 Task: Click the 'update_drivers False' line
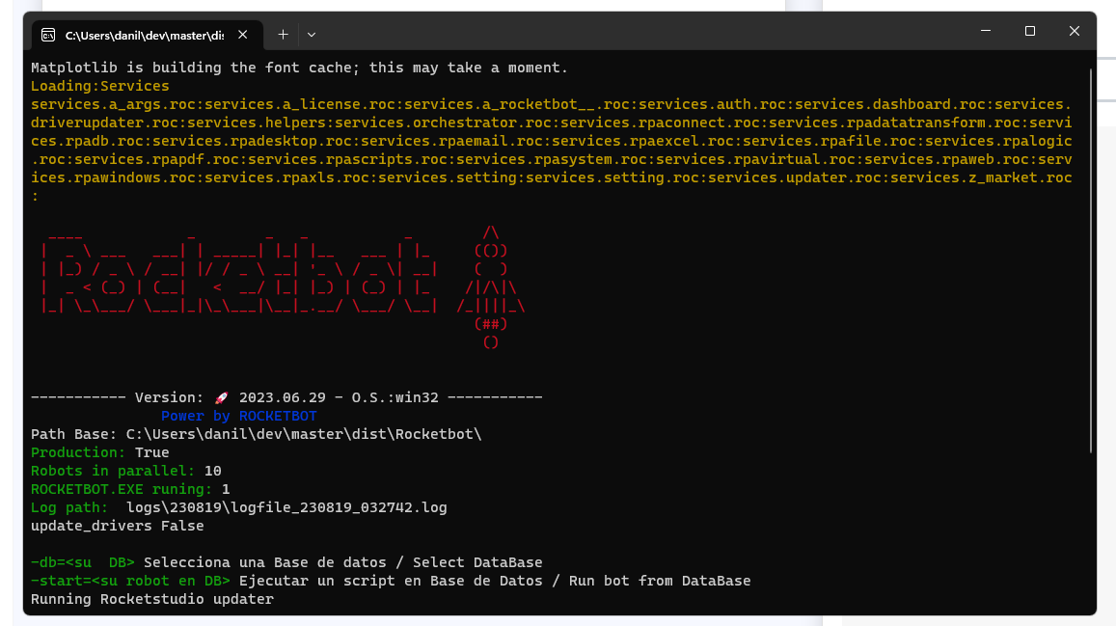tap(118, 526)
